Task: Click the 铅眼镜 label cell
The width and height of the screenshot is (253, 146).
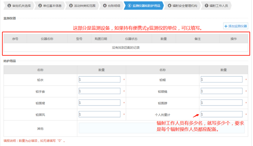Action: coord(162,91)
